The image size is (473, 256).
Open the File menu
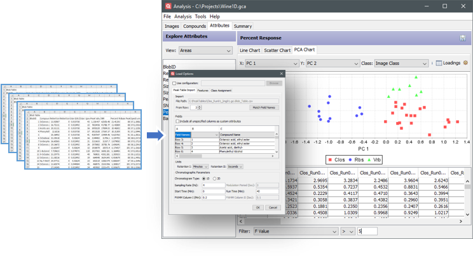pos(167,17)
